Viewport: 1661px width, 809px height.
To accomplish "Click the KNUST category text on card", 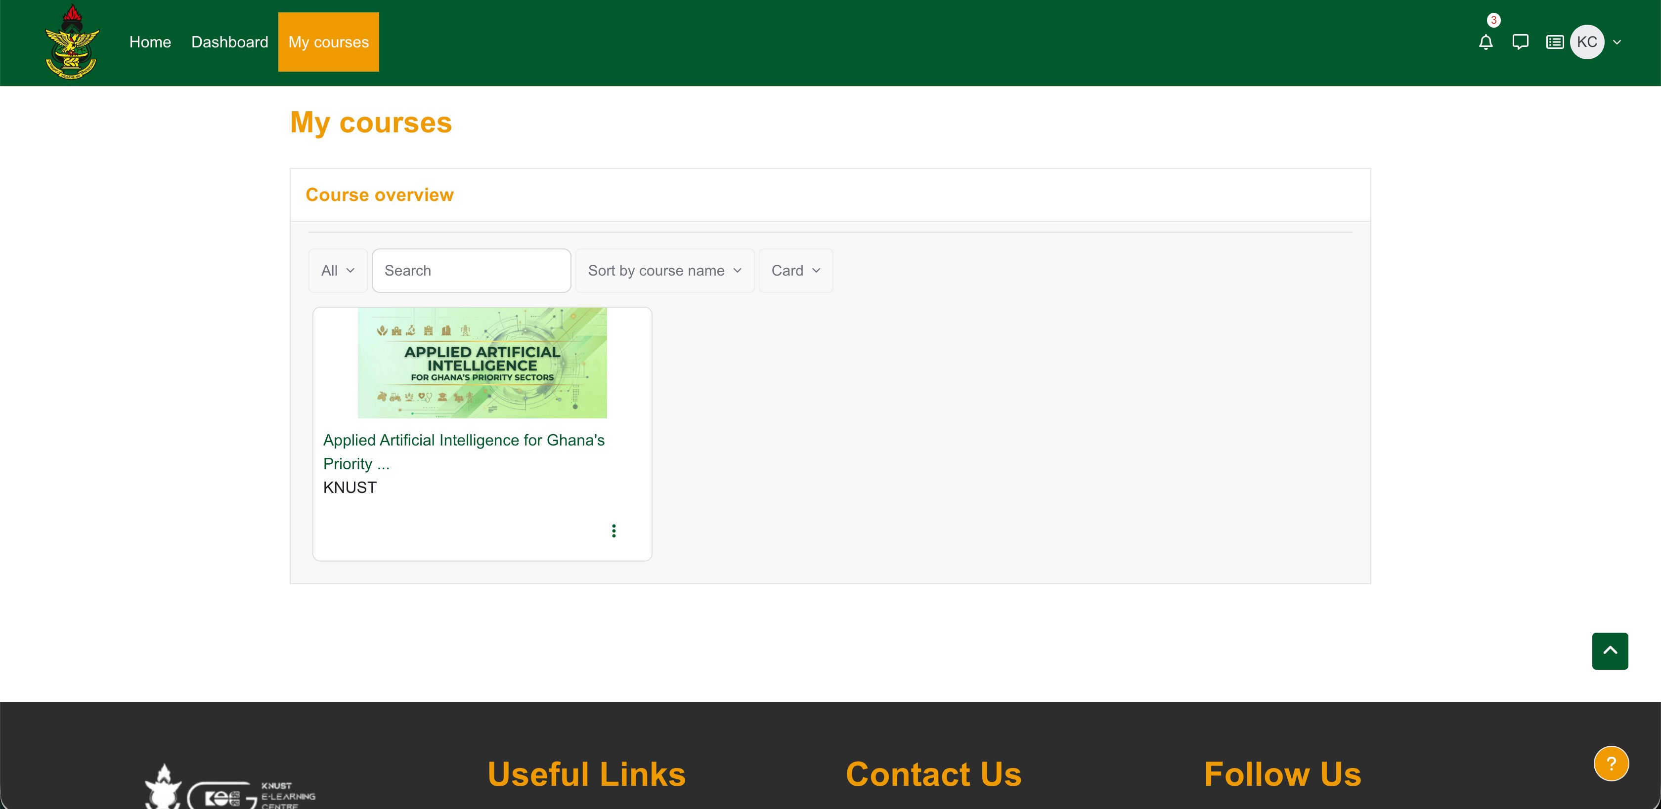I will 350,487.
